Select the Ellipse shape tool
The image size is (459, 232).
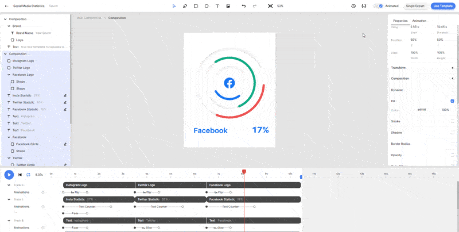(x=207, y=6)
